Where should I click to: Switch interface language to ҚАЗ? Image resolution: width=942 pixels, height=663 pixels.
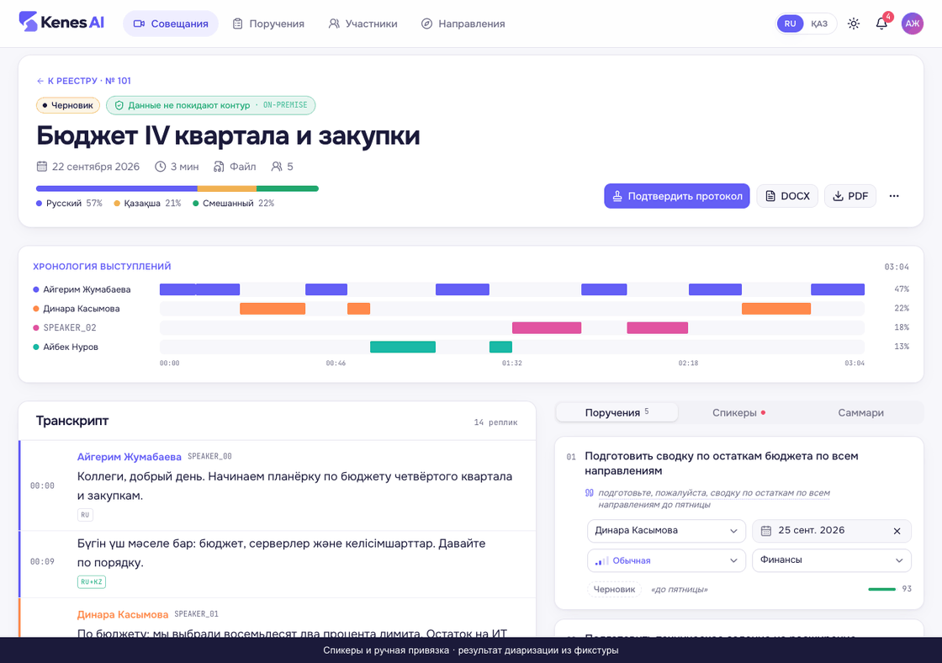819,24
